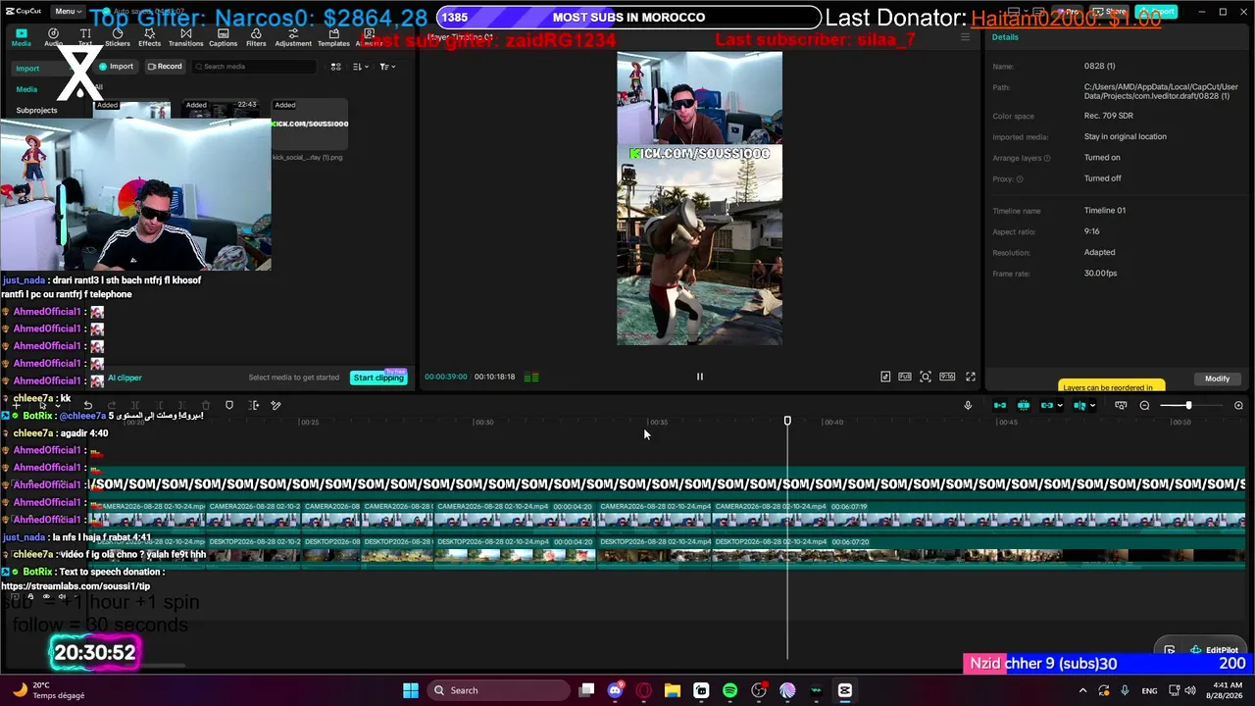The width and height of the screenshot is (1255, 706).
Task: Enter fullscreen player preview
Action: click(971, 377)
